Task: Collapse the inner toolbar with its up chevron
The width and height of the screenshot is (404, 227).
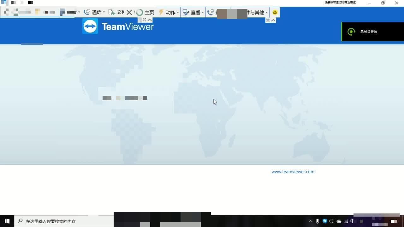Action: [x=150, y=20]
